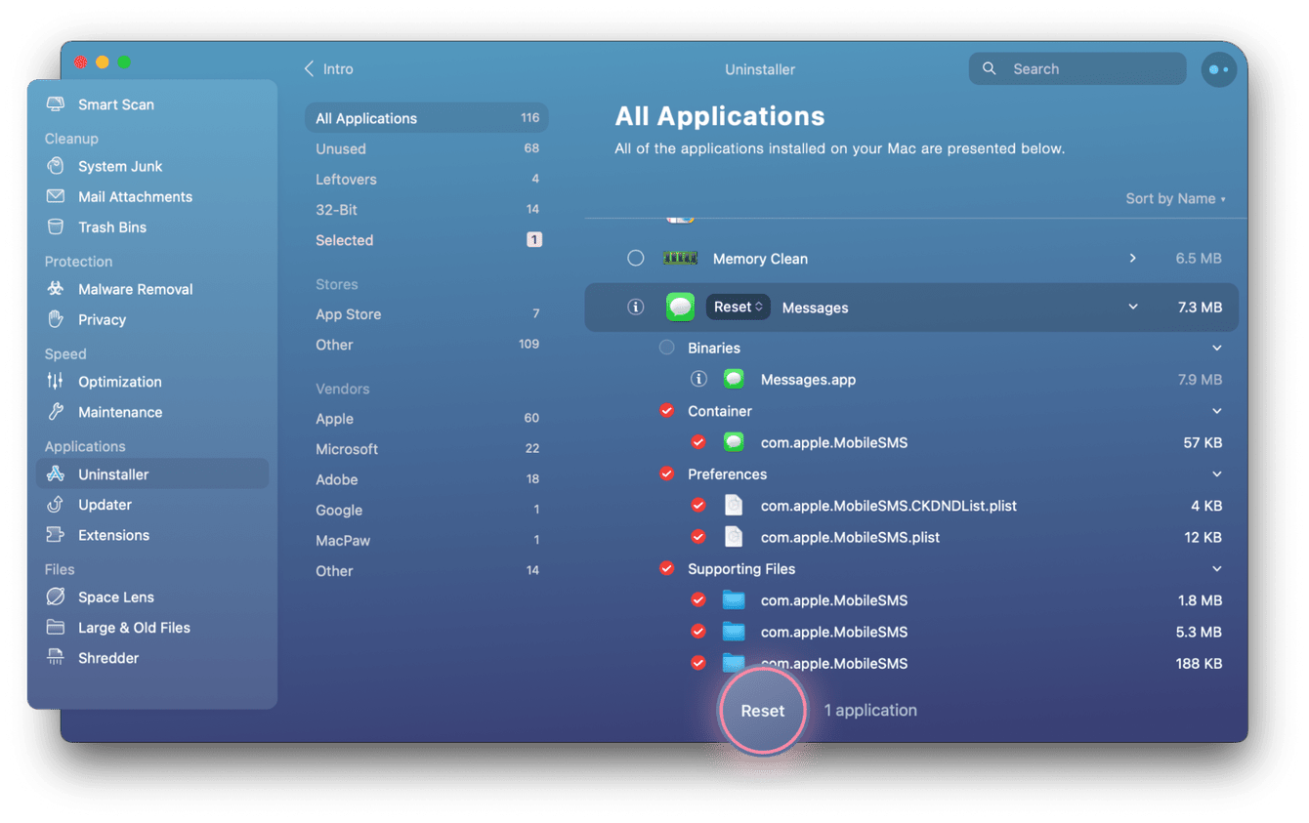
Task: Click the info icon next to Messages
Action: coord(635,307)
